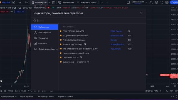Screen dimensions: 178x100
Task: Toggle лог logarithmic scale
Action: [171, 91]
